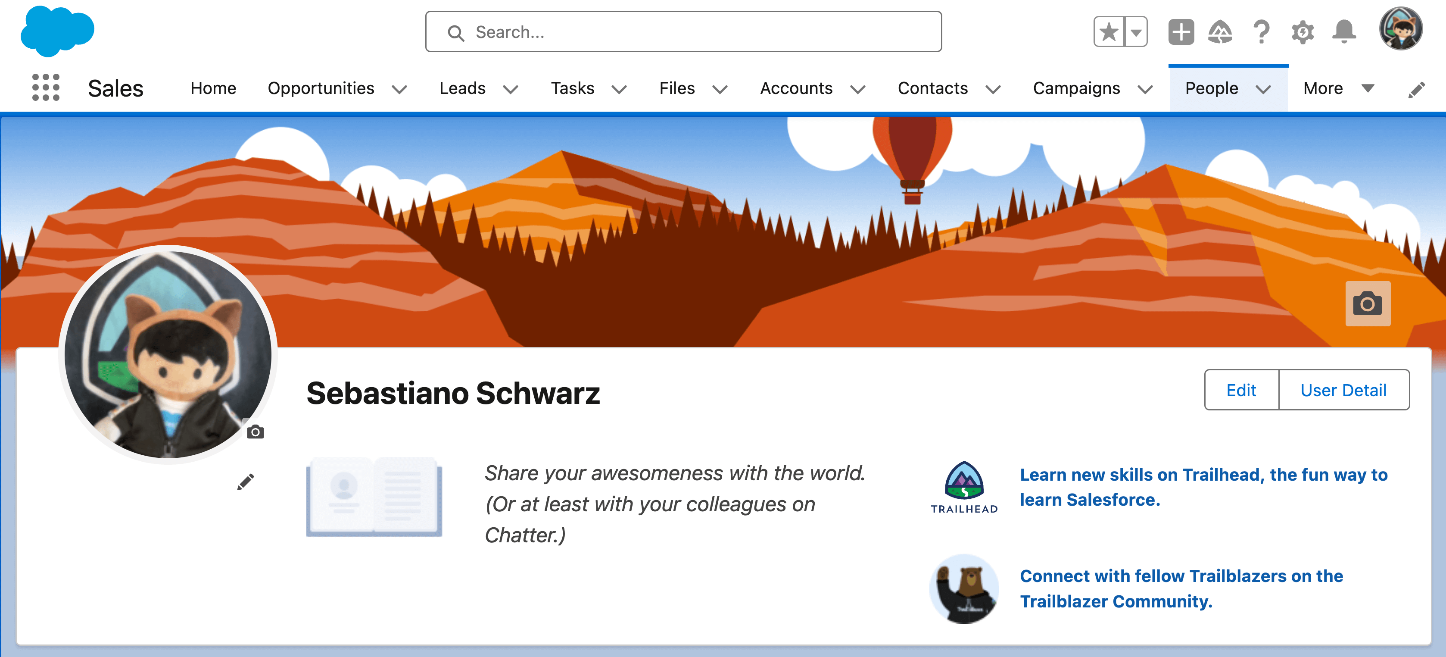Image resolution: width=1446 pixels, height=657 pixels.
Task: Open the Notifications bell
Action: (x=1344, y=32)
